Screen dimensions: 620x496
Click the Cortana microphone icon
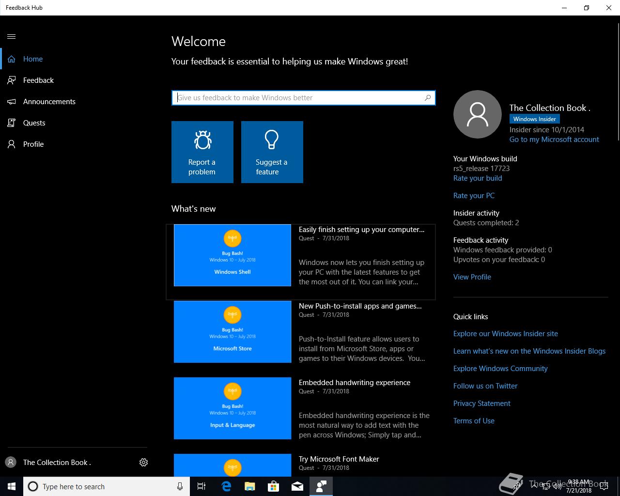pos(180,486)
